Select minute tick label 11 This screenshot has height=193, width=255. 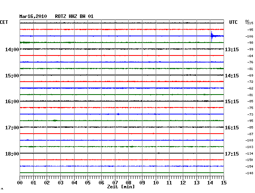[169, 183]
